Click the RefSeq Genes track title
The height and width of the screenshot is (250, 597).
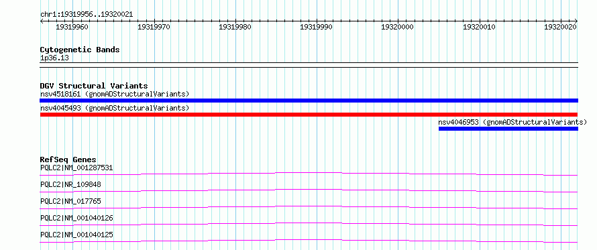pos(68,160)
